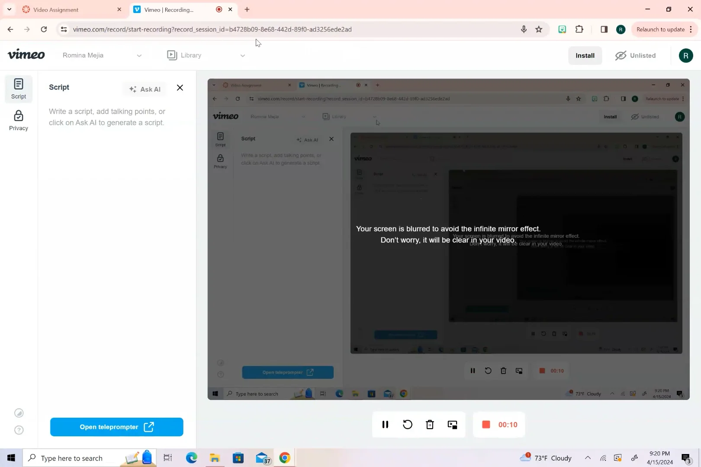
Task: Delete the current recording with trash icon
Action: tap(430, 425)
